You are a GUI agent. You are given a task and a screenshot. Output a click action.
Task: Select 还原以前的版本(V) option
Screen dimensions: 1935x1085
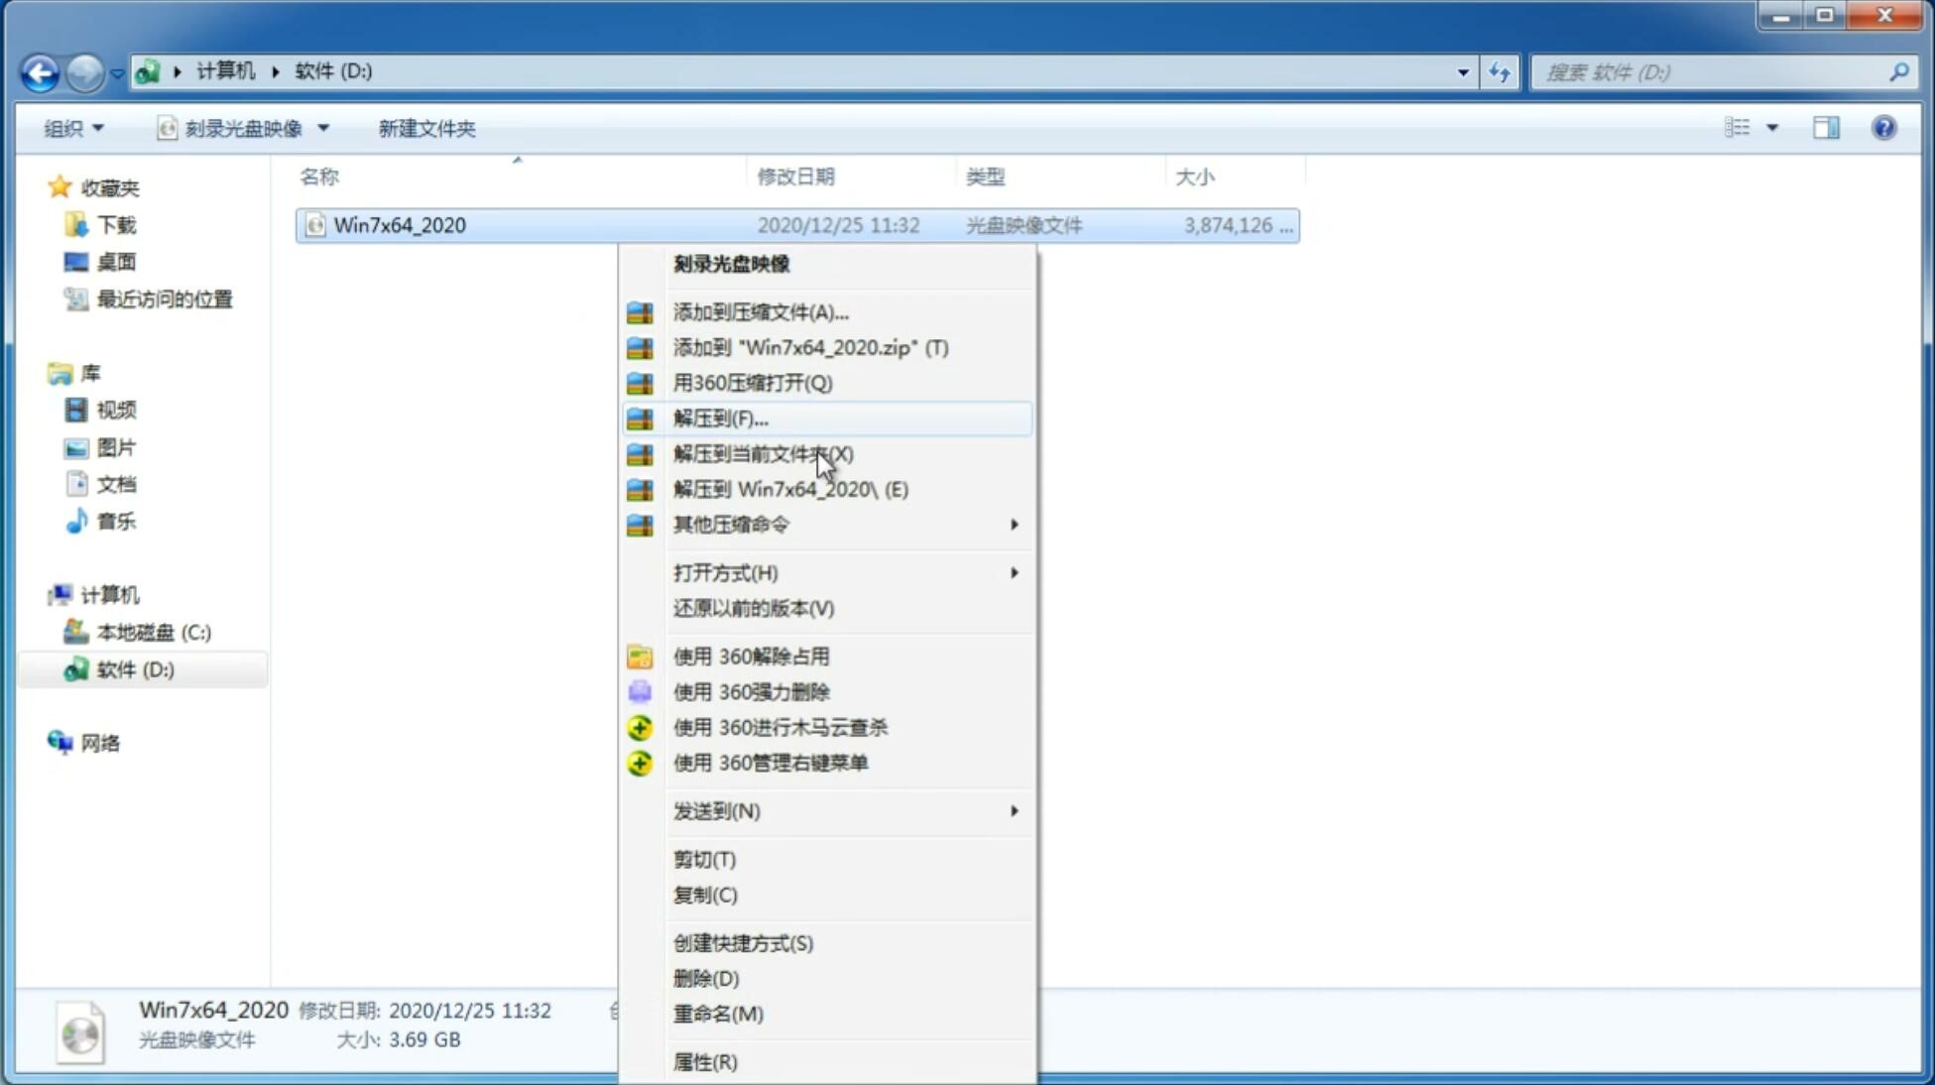click(754, 608)
